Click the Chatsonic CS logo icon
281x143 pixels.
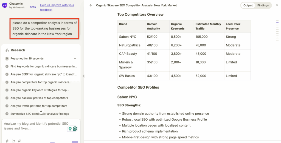[x=5, y=5]
